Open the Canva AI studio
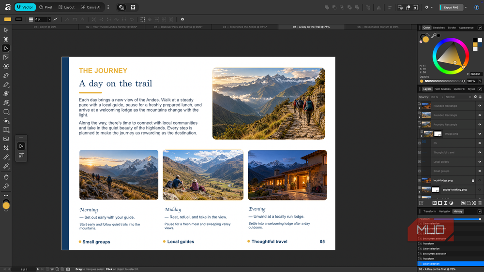This screenshot has width=484, height=272. [x=91, y=7]
